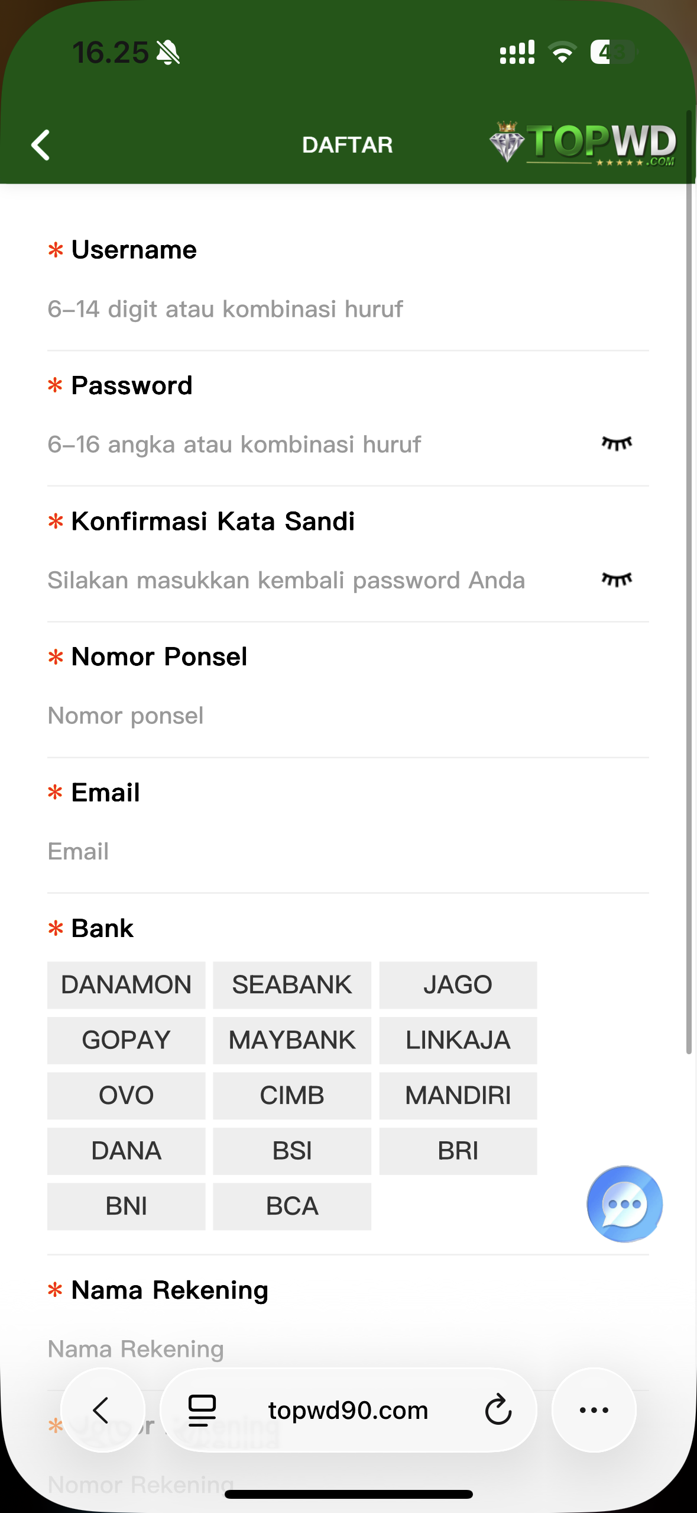Viewport: 697px width, 1513px height.
Task: Choose SEABANK from bank list
Action: pos(292,985)
